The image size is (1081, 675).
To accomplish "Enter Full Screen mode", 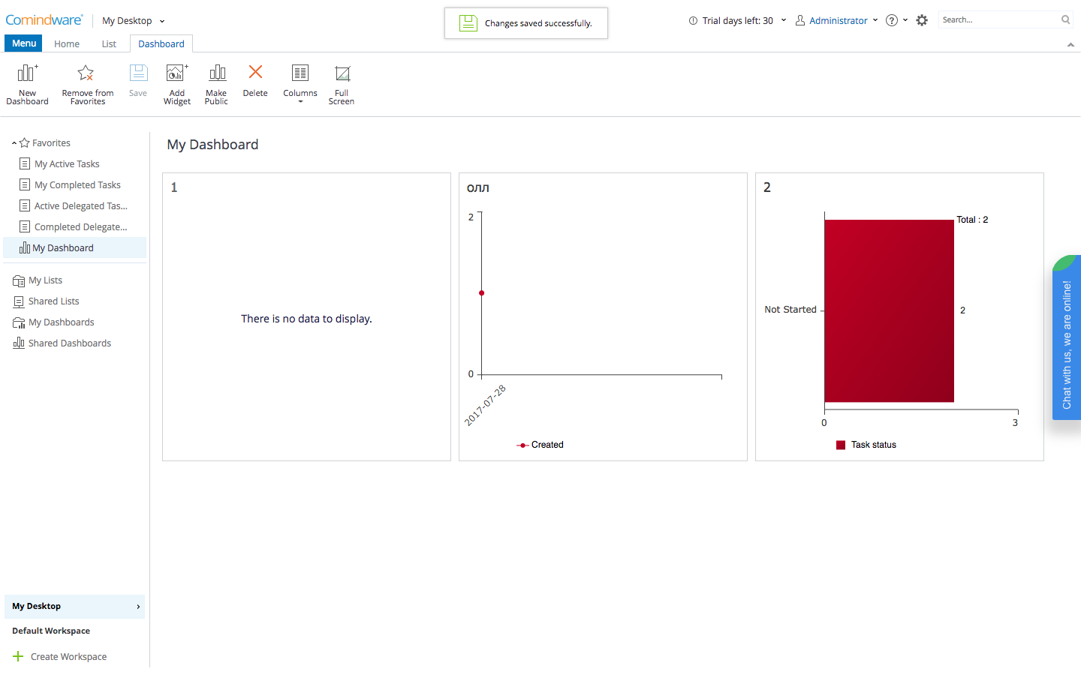I will tap(342, 73).
